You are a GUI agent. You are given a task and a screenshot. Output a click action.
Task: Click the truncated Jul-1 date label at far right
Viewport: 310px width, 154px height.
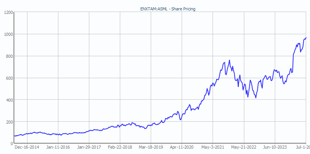pos(302,147)
